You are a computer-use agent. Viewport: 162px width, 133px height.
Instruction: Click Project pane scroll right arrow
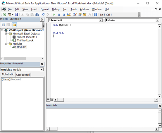[x=42, y=58]
